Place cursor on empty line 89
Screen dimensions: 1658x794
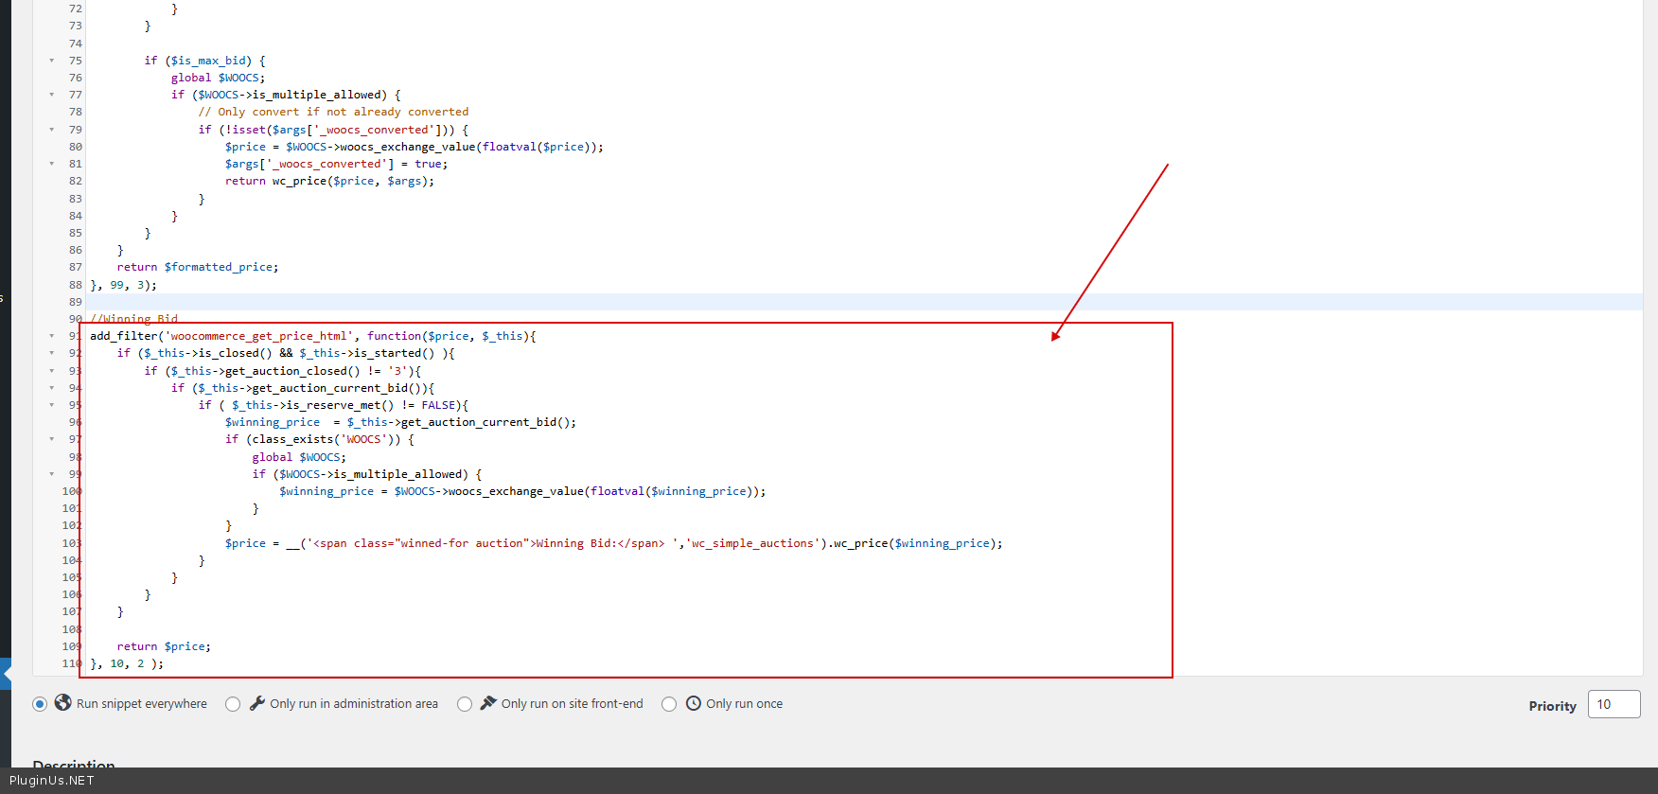coord(568,302)
